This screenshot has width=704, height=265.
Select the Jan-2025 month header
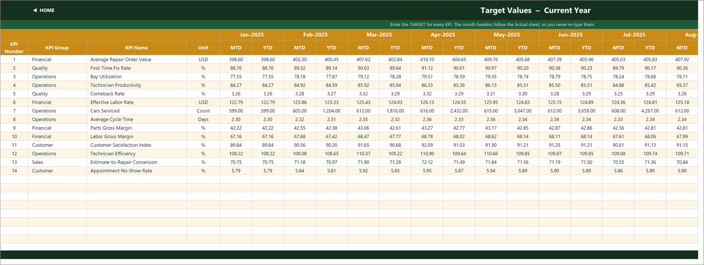point(252,35)
